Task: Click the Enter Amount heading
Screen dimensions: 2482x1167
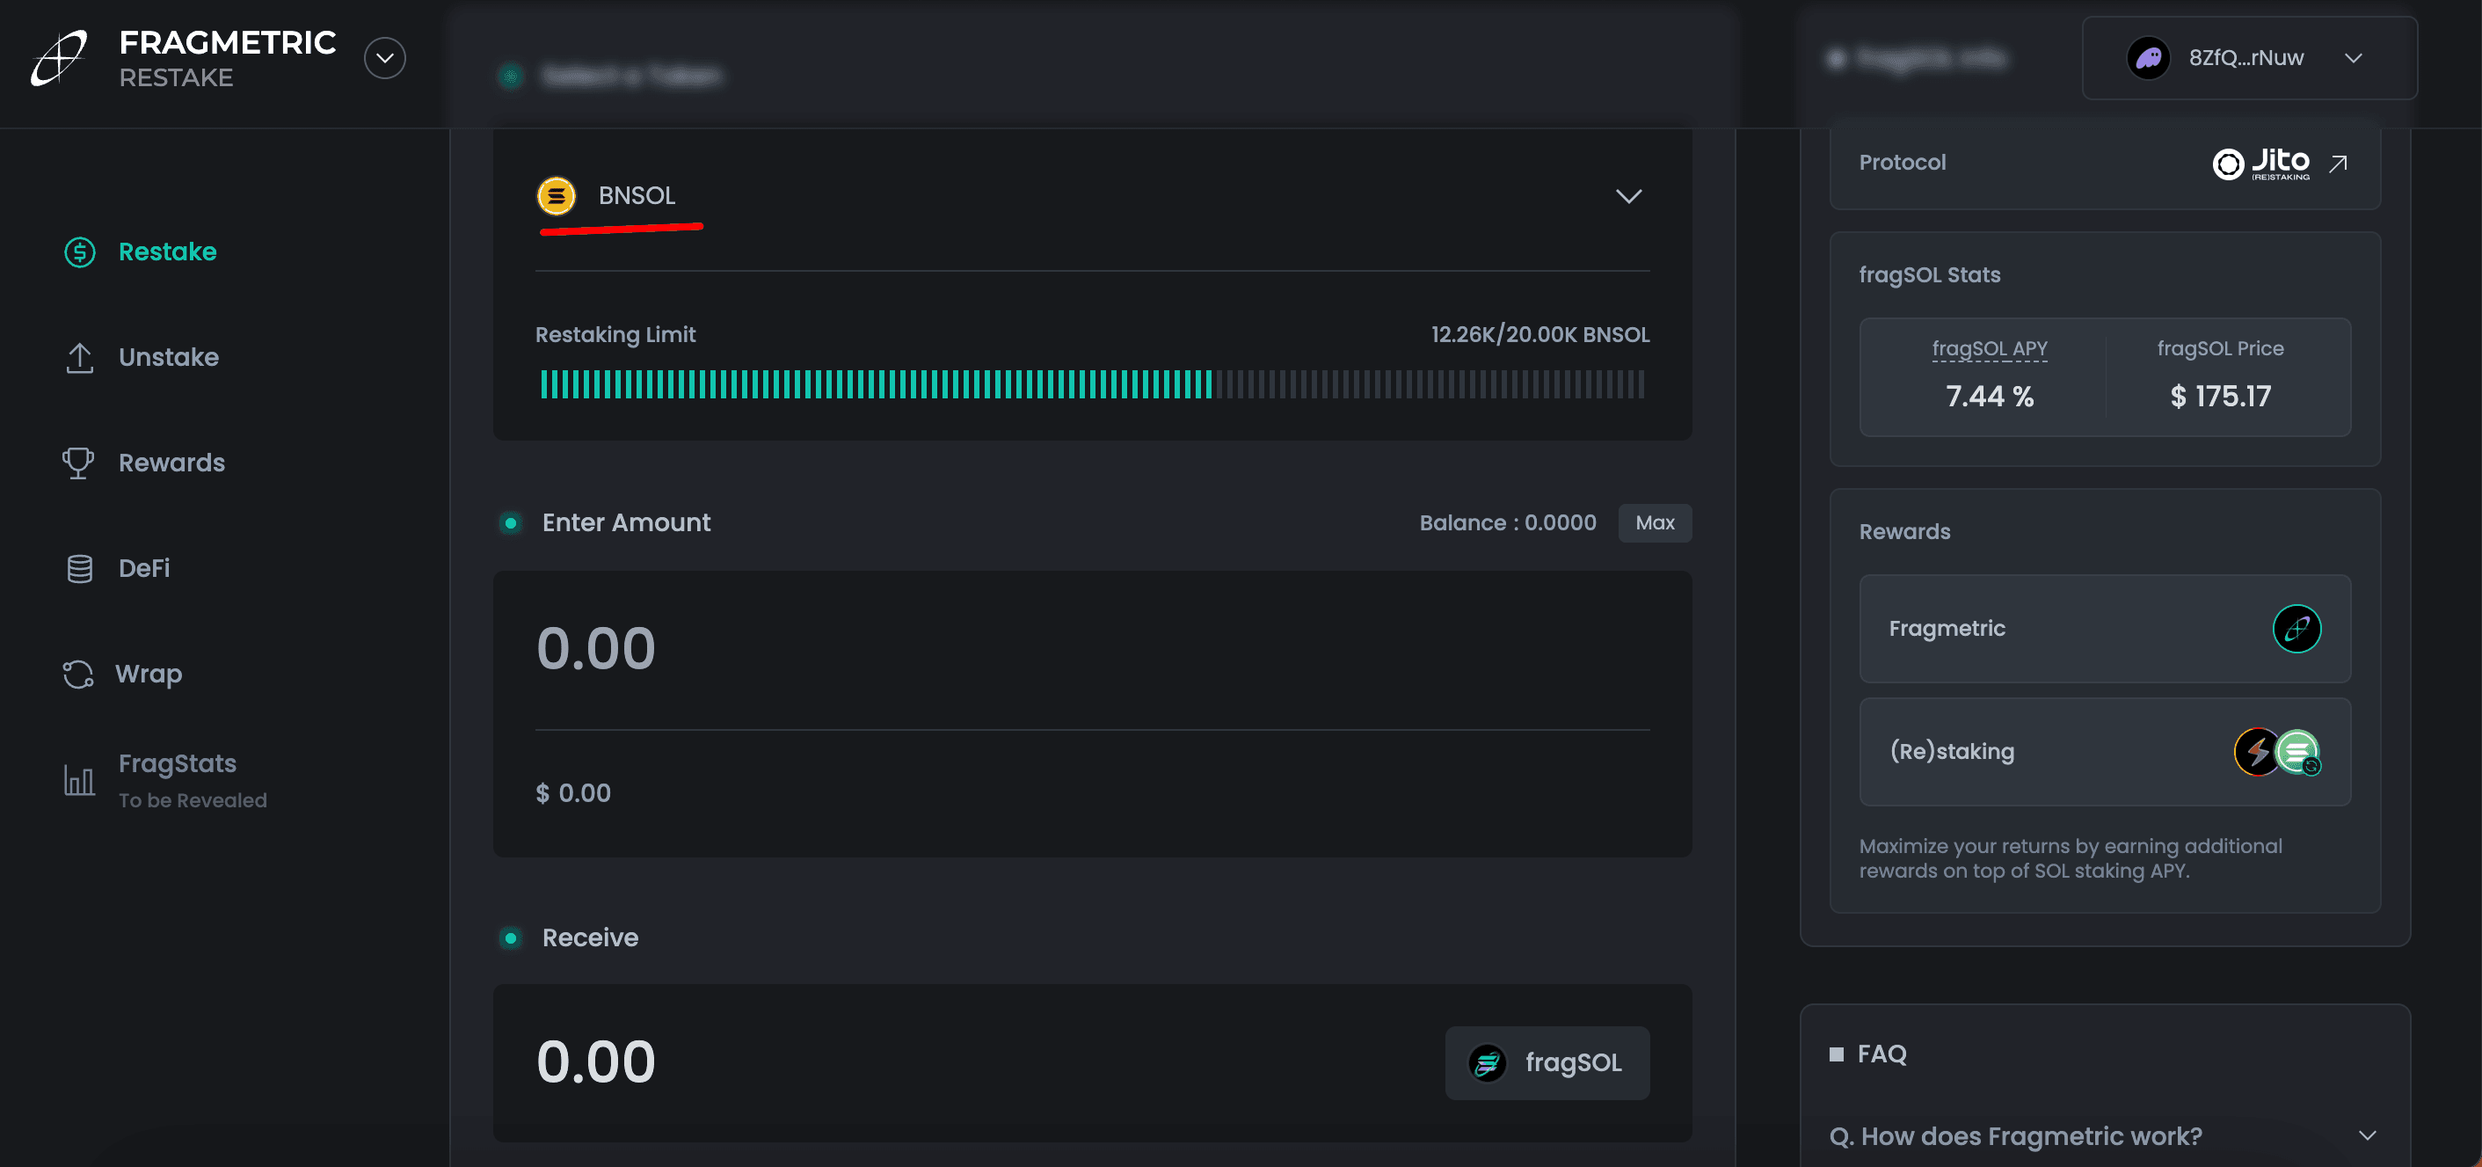Action: 626,522
